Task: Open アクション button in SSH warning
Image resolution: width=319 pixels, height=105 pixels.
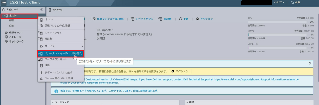Action: 180,71
